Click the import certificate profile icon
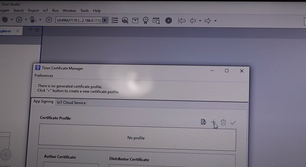 203,122
